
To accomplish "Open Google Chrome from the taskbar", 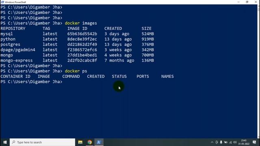I will [90, 142].
